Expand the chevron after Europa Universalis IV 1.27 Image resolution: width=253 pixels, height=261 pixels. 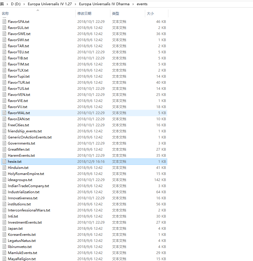(75, 4)
